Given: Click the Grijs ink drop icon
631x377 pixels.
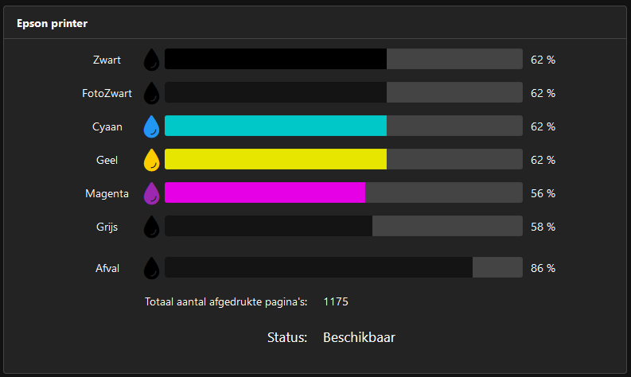Looking at the screenshot, I should point(151,227).
